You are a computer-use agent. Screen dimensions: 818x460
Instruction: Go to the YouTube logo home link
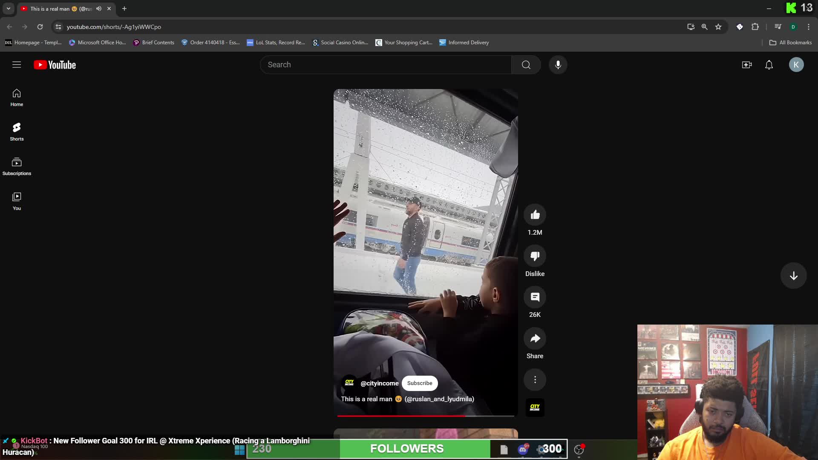pyautogui.click(x=55, y=65)
